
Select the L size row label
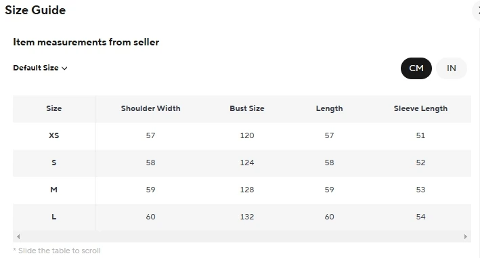click(54, 217)
